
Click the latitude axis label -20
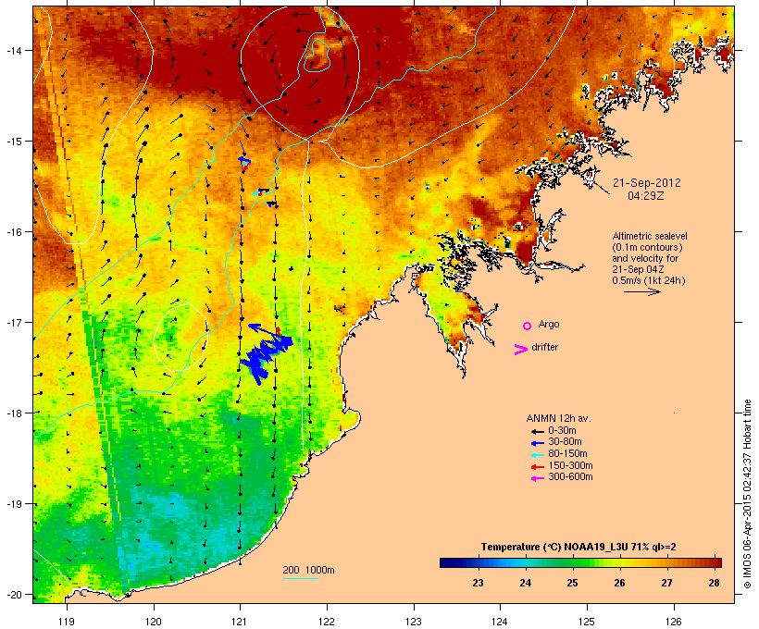tap(14, 595)
